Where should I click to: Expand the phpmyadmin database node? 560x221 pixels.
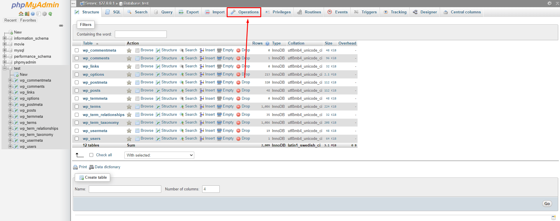tap(4, 62)
